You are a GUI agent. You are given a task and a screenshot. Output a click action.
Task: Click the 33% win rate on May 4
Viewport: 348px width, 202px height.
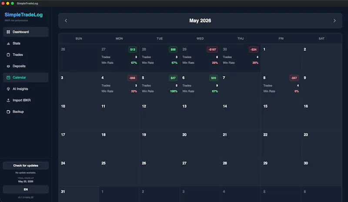134,91
